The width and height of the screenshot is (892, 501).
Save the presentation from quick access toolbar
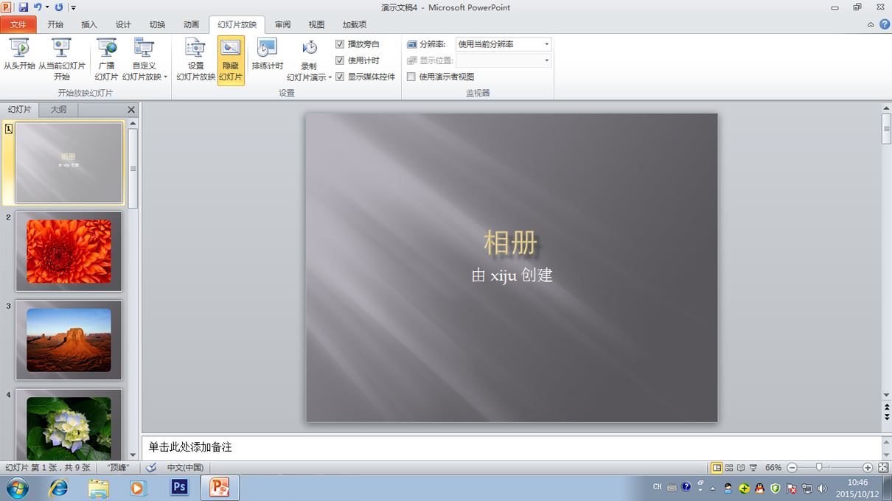(24, 7)
